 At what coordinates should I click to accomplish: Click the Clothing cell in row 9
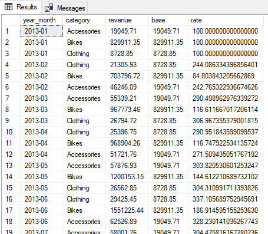coord(84,121)
